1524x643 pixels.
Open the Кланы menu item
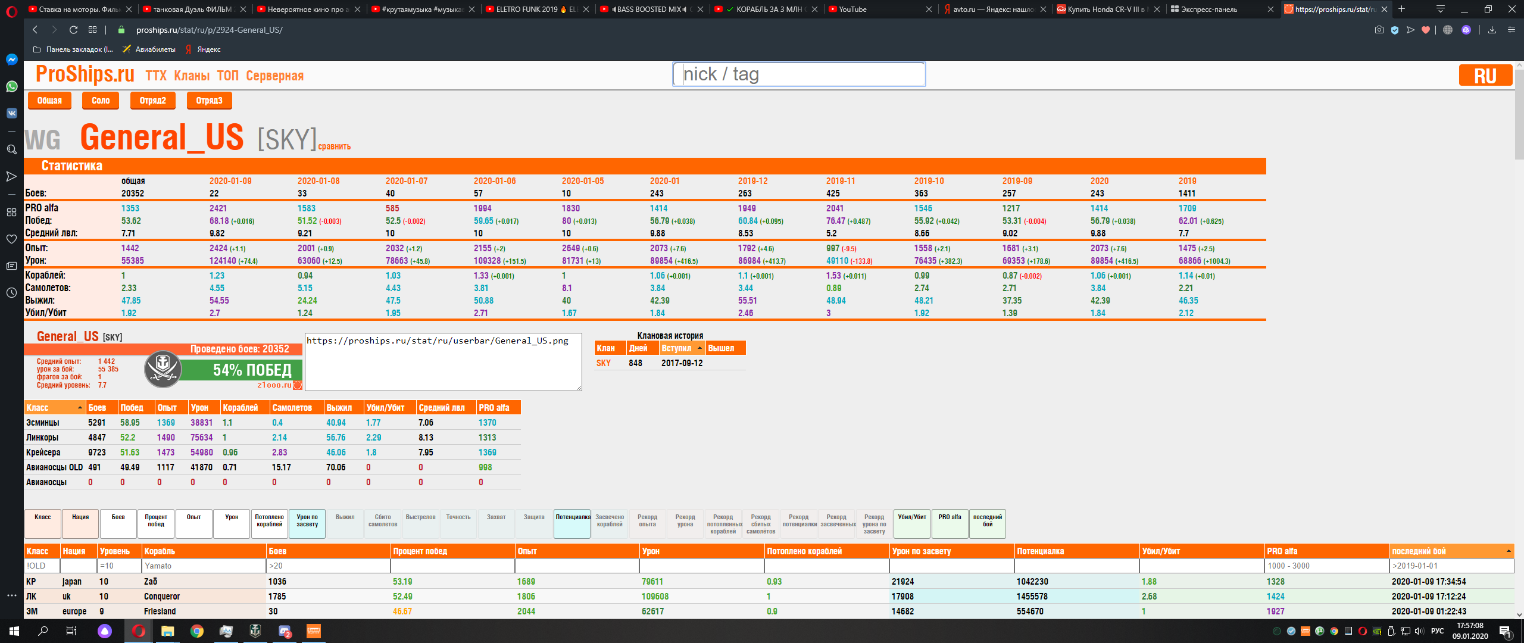click(192, 76)
